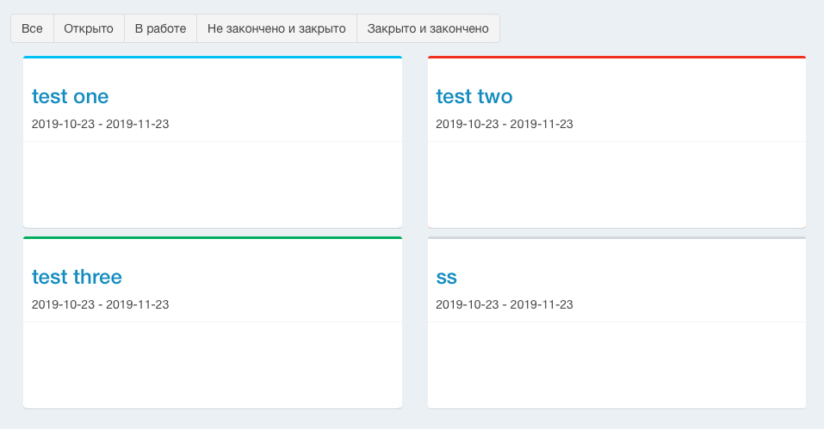Screen dimensions: 824x429
Task: Click the date range under "test two"
Action: (x=505, y=124)
